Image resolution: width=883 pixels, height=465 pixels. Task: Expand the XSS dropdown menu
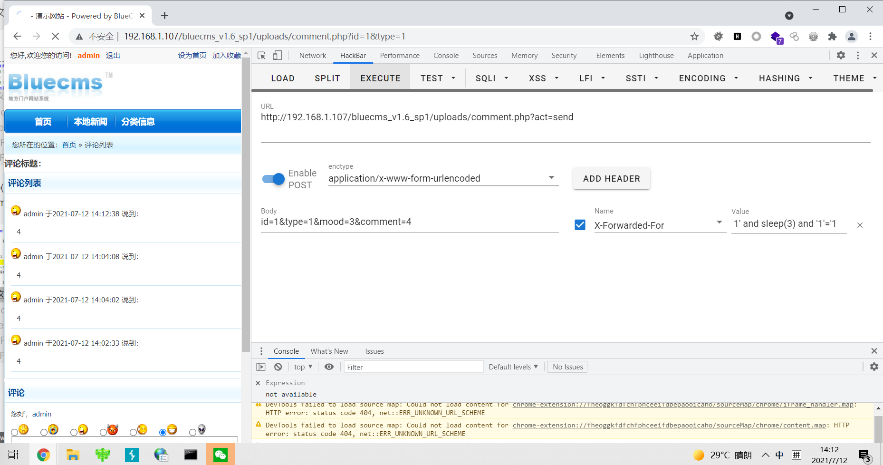click(x=544, y=78)
